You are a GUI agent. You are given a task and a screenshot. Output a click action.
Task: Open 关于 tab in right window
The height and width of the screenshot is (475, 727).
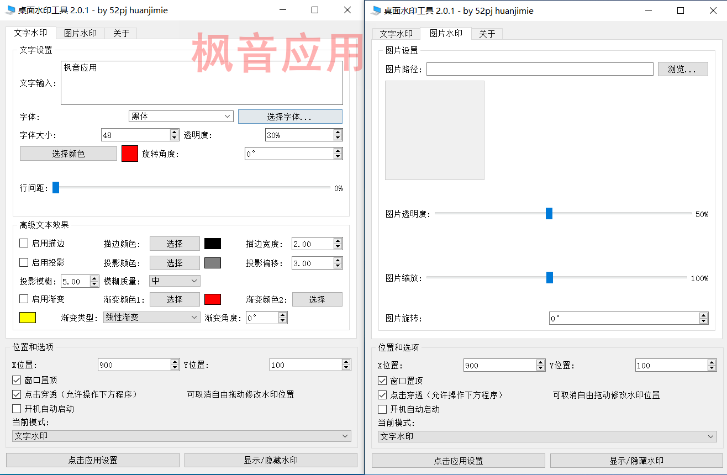click(487, 34)
